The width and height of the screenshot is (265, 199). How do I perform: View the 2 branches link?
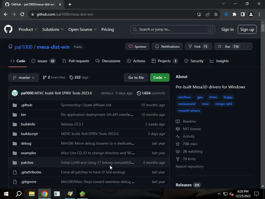click(x=54, y=77)
